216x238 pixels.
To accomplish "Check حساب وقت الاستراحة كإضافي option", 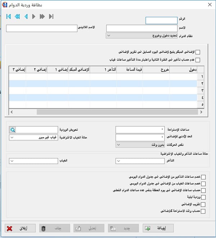I will click(x=203, y=211).
